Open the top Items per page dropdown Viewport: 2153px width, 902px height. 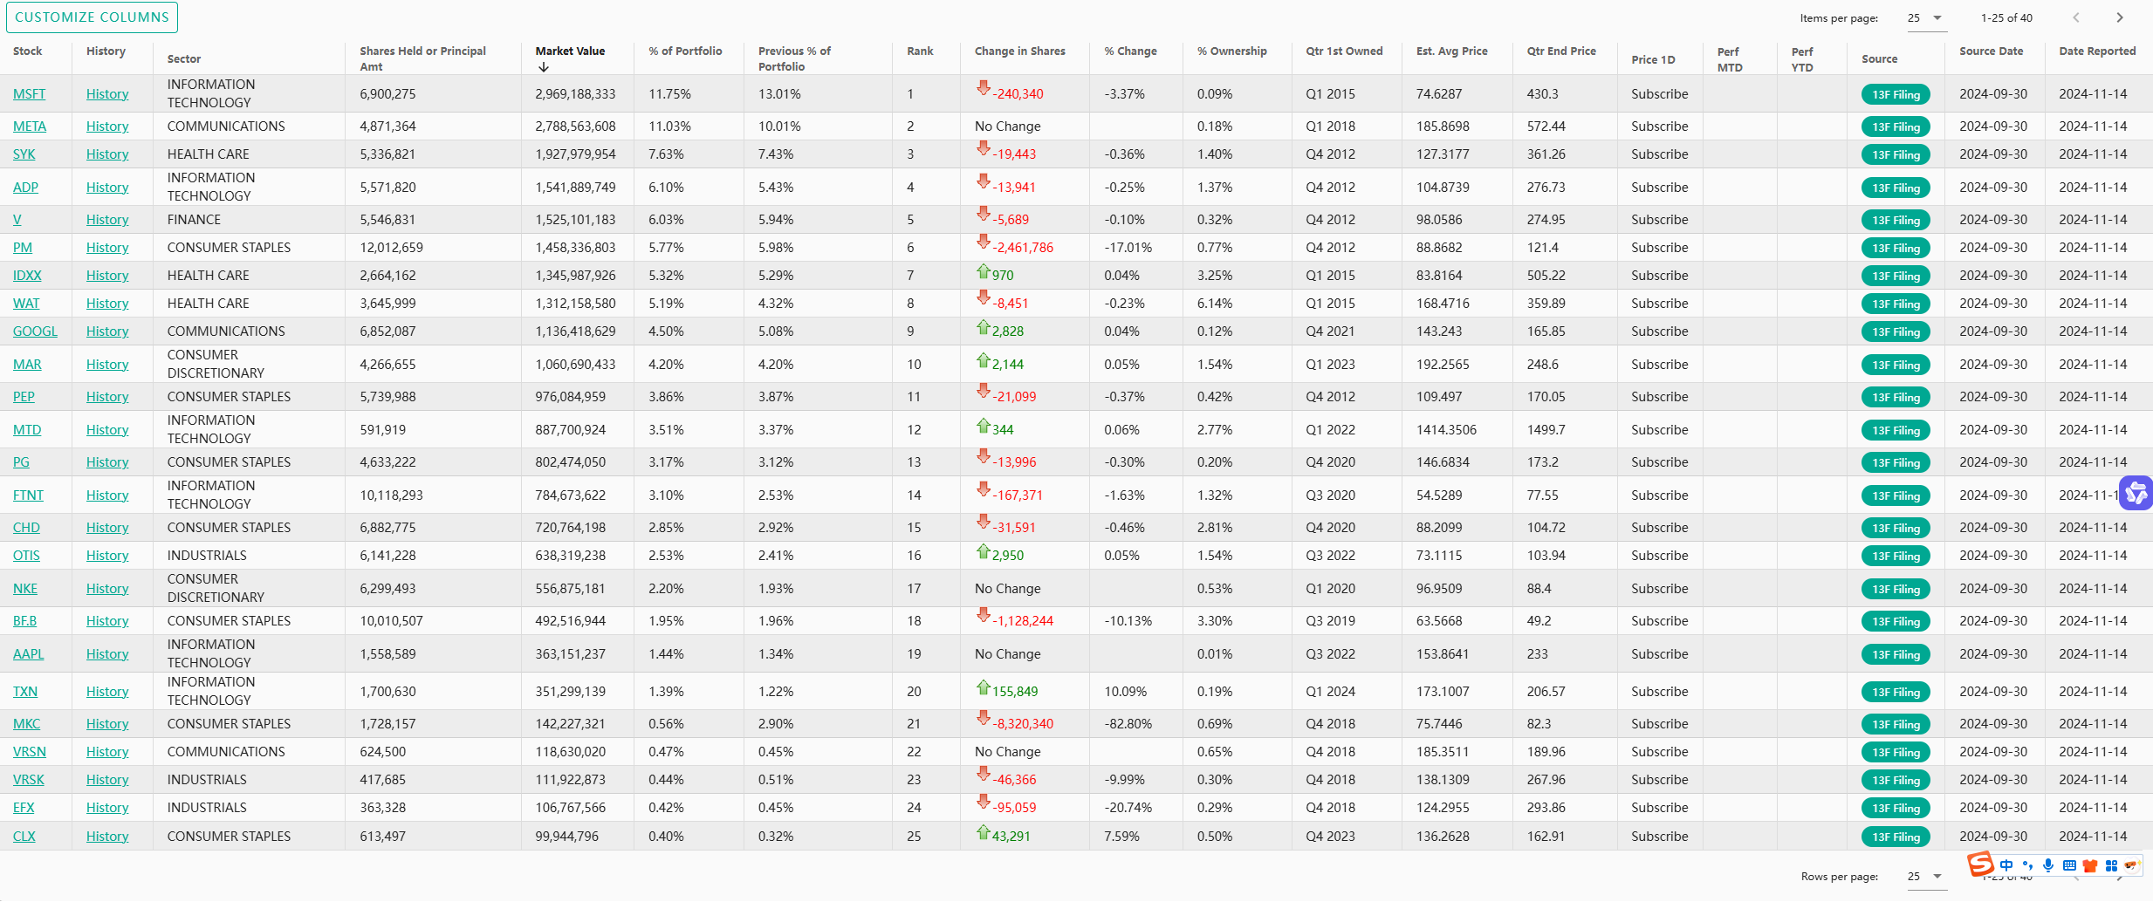point(1926,17)
